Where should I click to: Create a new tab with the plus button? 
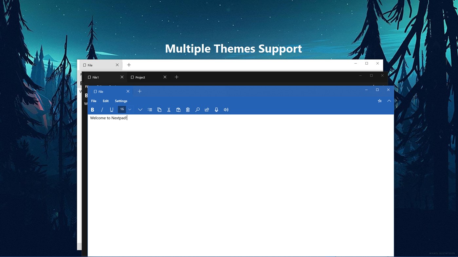[139, 91]
